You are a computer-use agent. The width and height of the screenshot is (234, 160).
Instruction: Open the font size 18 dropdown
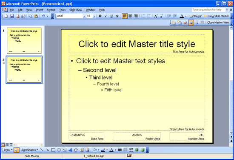pyautogui.click(x=94, y=16)
